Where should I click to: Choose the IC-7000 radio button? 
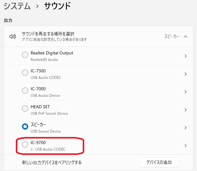point(25,91)
